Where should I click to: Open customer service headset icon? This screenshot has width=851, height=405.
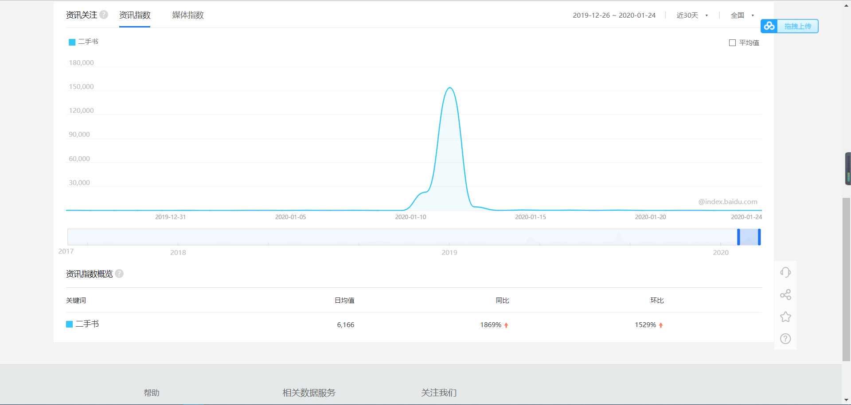click(x=785, y=272)
